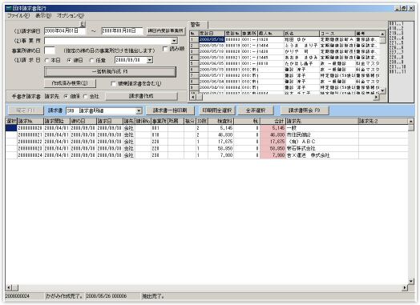Click the left arrow of the upper grid's horizontal scrollbar

click(x=192, y=97)
